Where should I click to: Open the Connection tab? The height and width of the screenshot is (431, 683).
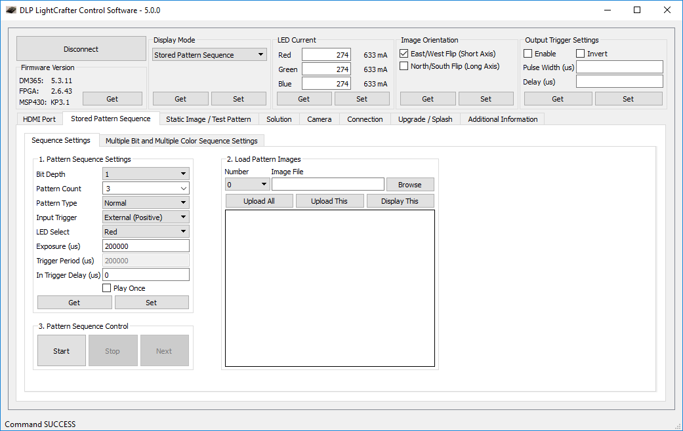point(365,119)
